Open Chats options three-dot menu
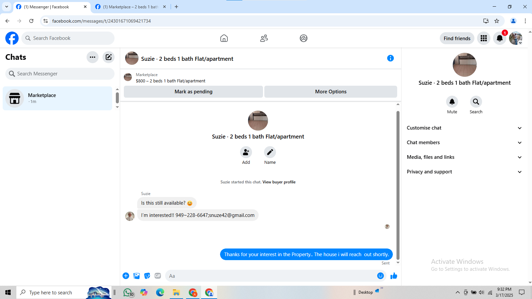The image size is (532, 299). tap(93, 57)
